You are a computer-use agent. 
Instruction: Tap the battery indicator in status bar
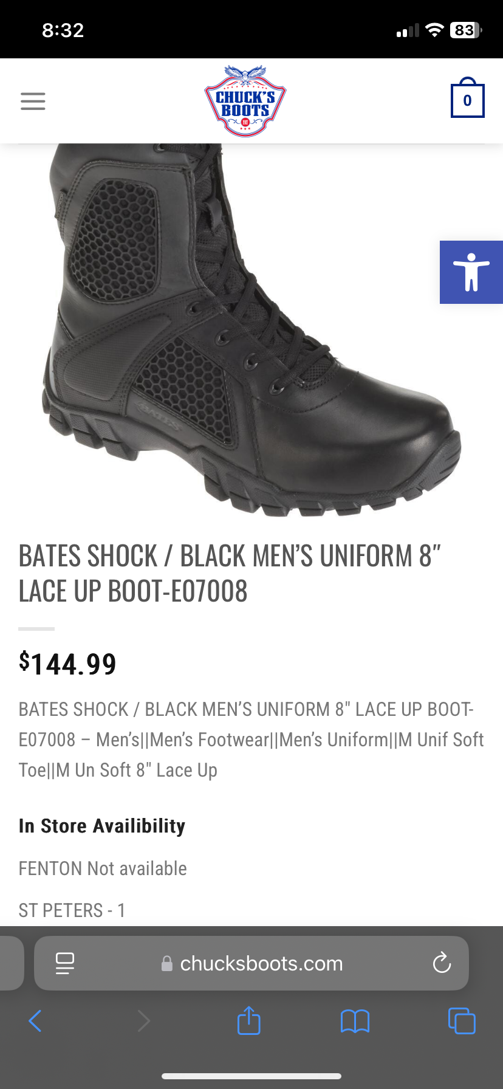[x=466, y=30]
